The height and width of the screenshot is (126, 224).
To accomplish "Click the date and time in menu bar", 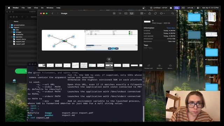I will (x=210, y=8).
